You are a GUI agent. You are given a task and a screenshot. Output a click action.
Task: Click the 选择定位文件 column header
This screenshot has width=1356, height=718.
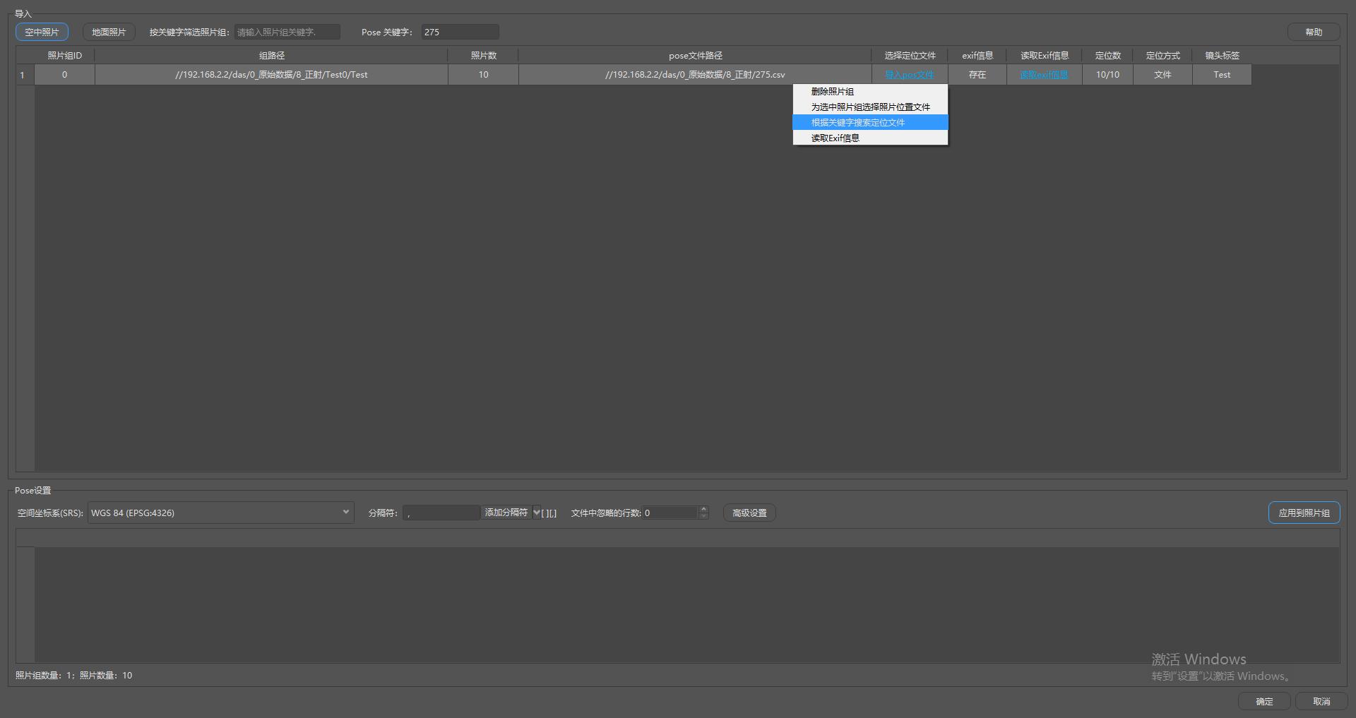coord(910,55)
